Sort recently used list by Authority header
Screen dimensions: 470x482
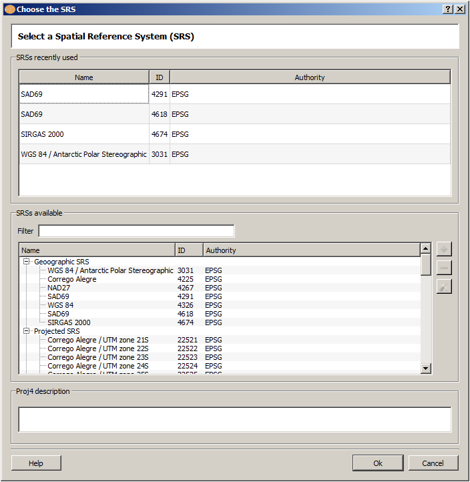coord(310,77)
